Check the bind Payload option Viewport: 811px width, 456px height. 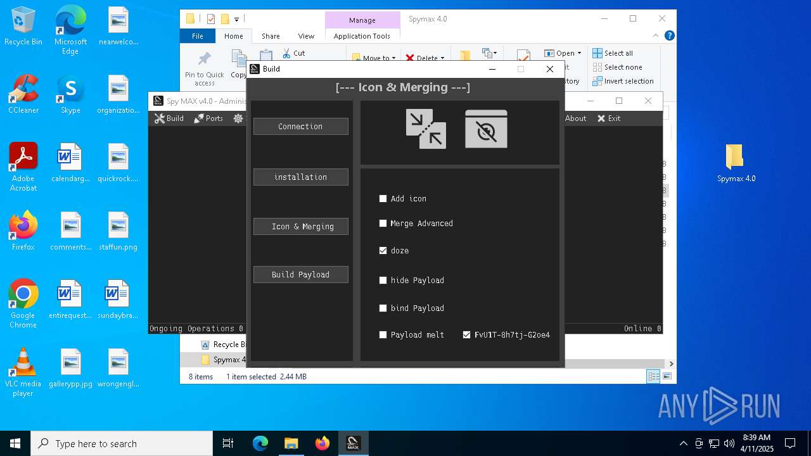(x=383, y=308)
